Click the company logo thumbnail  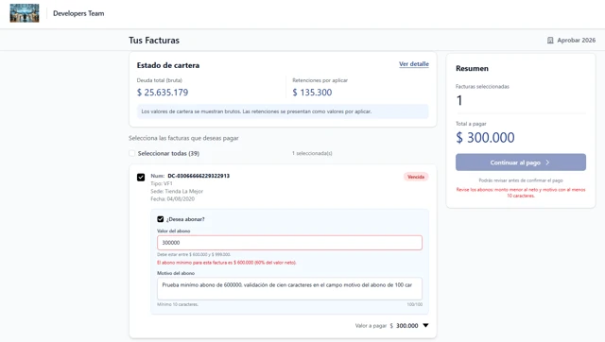point(25,13)
